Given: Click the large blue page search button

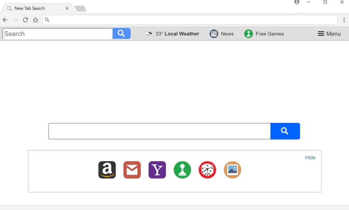Looking at the screenshot, I should click(x=285, y=131).
